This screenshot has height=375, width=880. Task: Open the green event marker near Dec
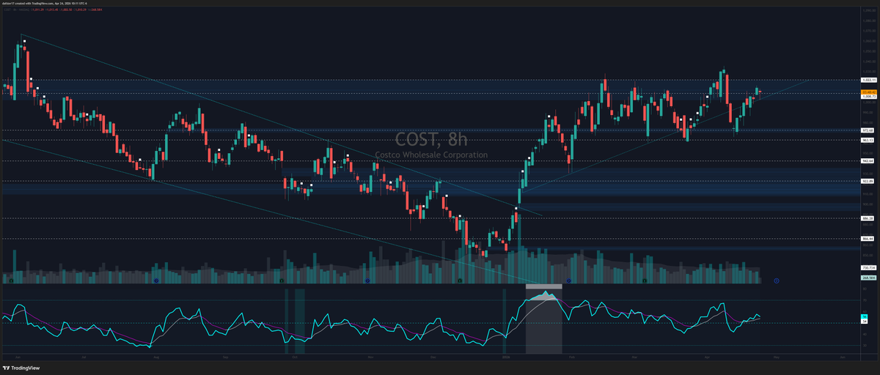pyautogui.click(x=460, y=281)
